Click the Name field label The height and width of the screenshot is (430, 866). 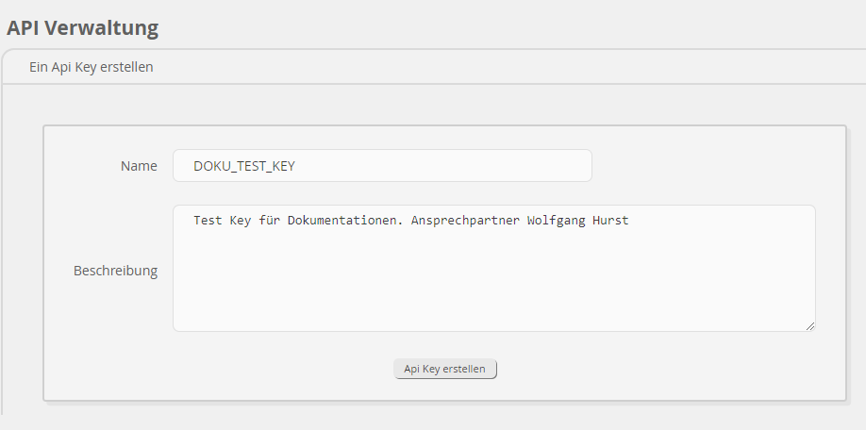[139, 166]
